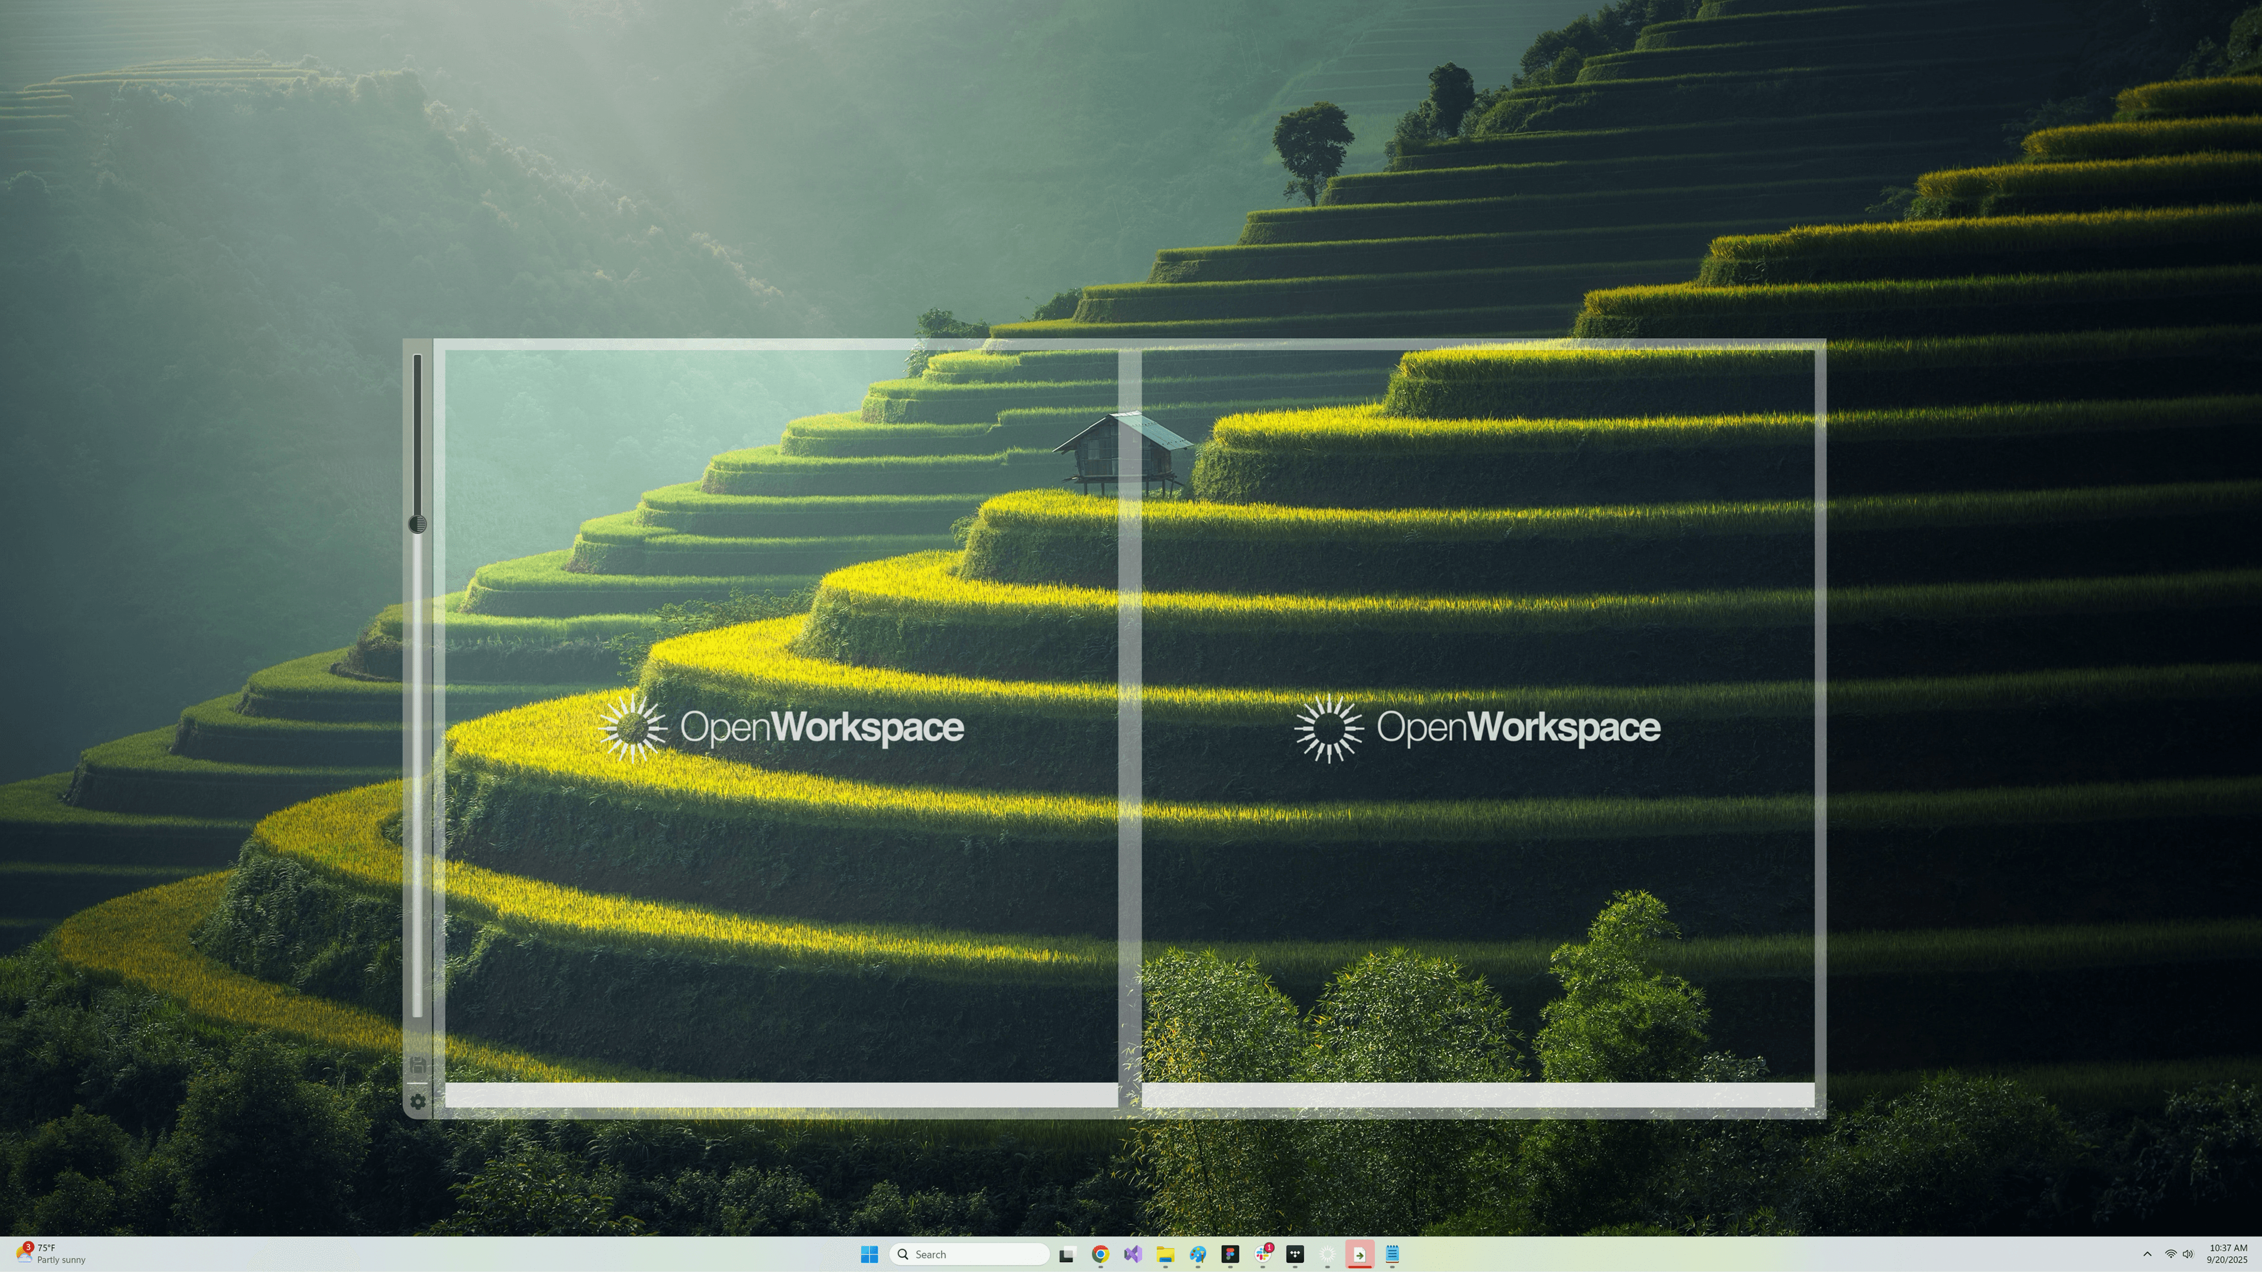
Task: Open the Start menu
Action: [x=869, y=1254]
